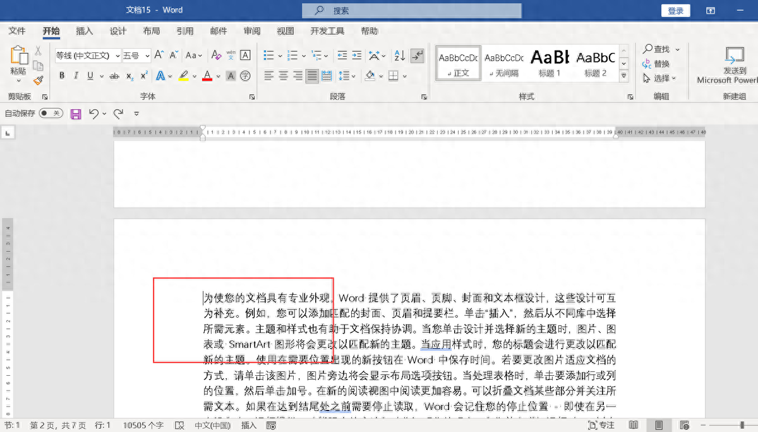
Task: Open the Find (查找) magnifier tool
Action: 657,49
